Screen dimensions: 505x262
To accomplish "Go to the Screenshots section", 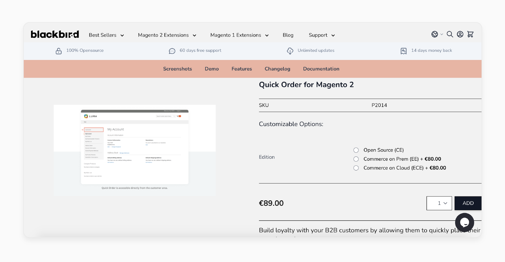I will tap(178, 69).
